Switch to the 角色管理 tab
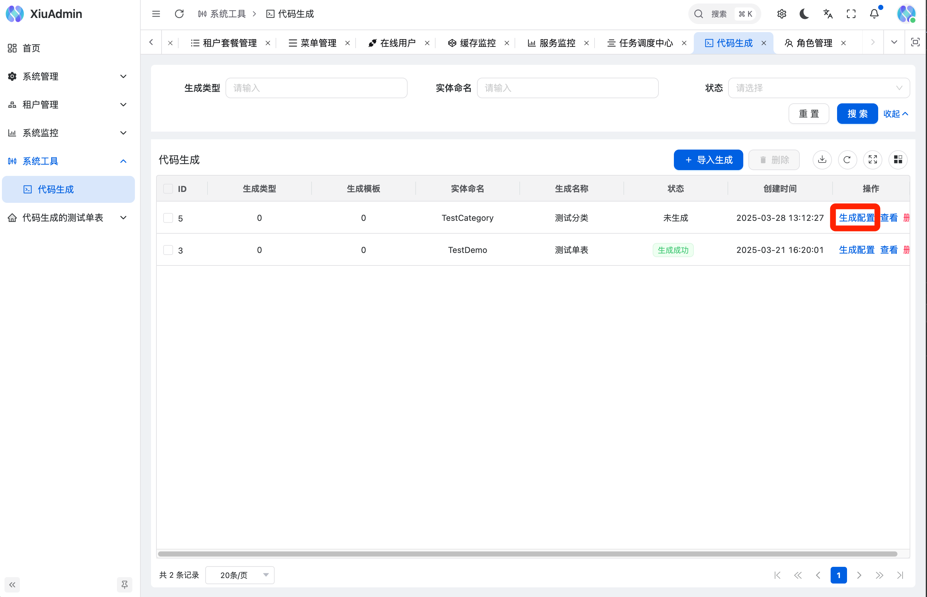This screenshot has height=597, width=927. [814, 43]
